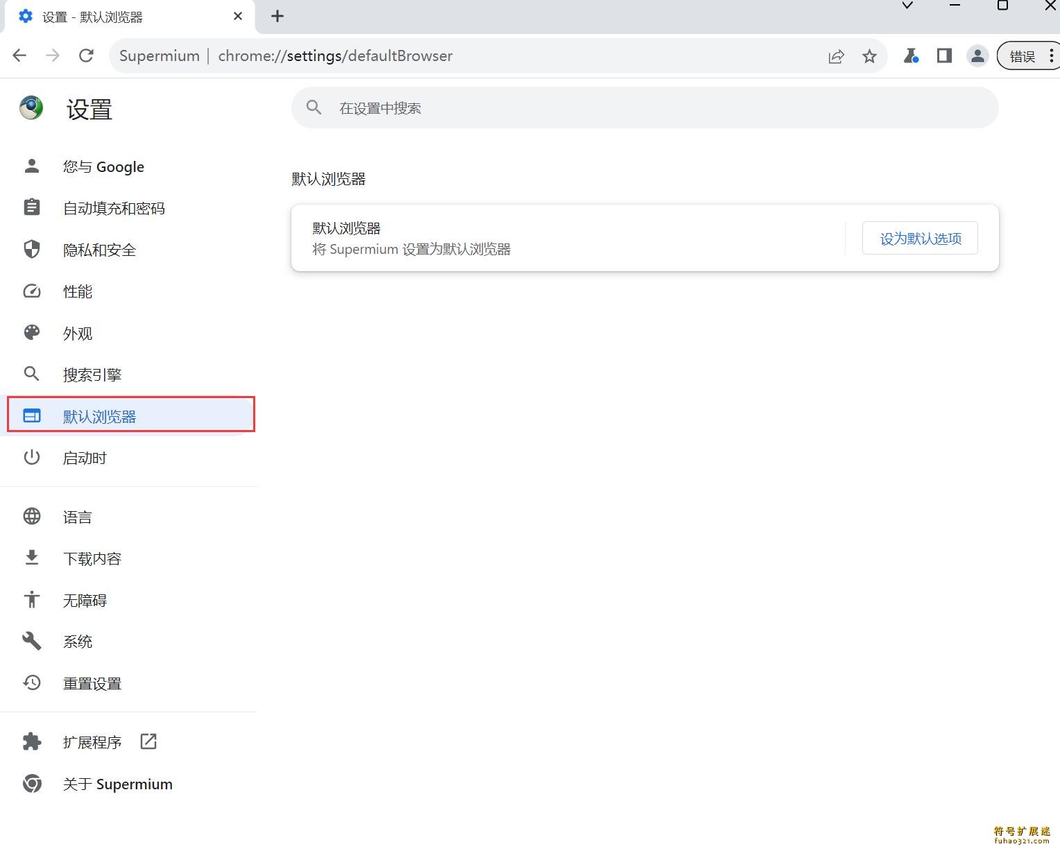Click the shield icon for 隐私和安全
The width and height of the screenshot is (1060, 851).
(32, 249)
